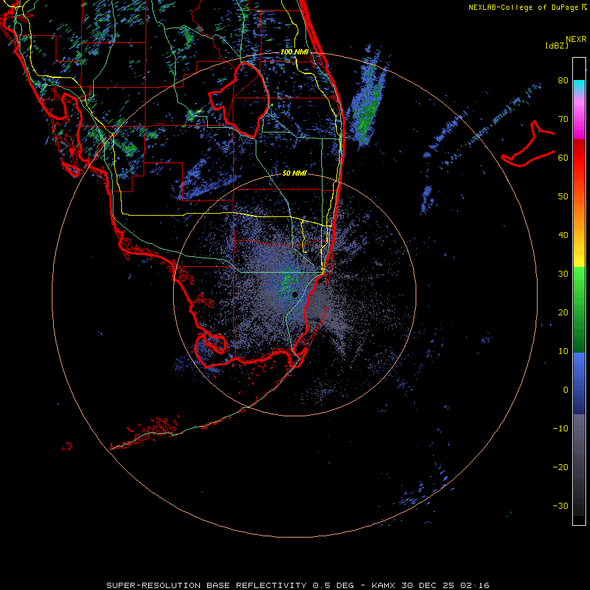This screenshot has width=590, height=590.
Task: Click the green section of the reflectivity color bar
Action: 579,309
